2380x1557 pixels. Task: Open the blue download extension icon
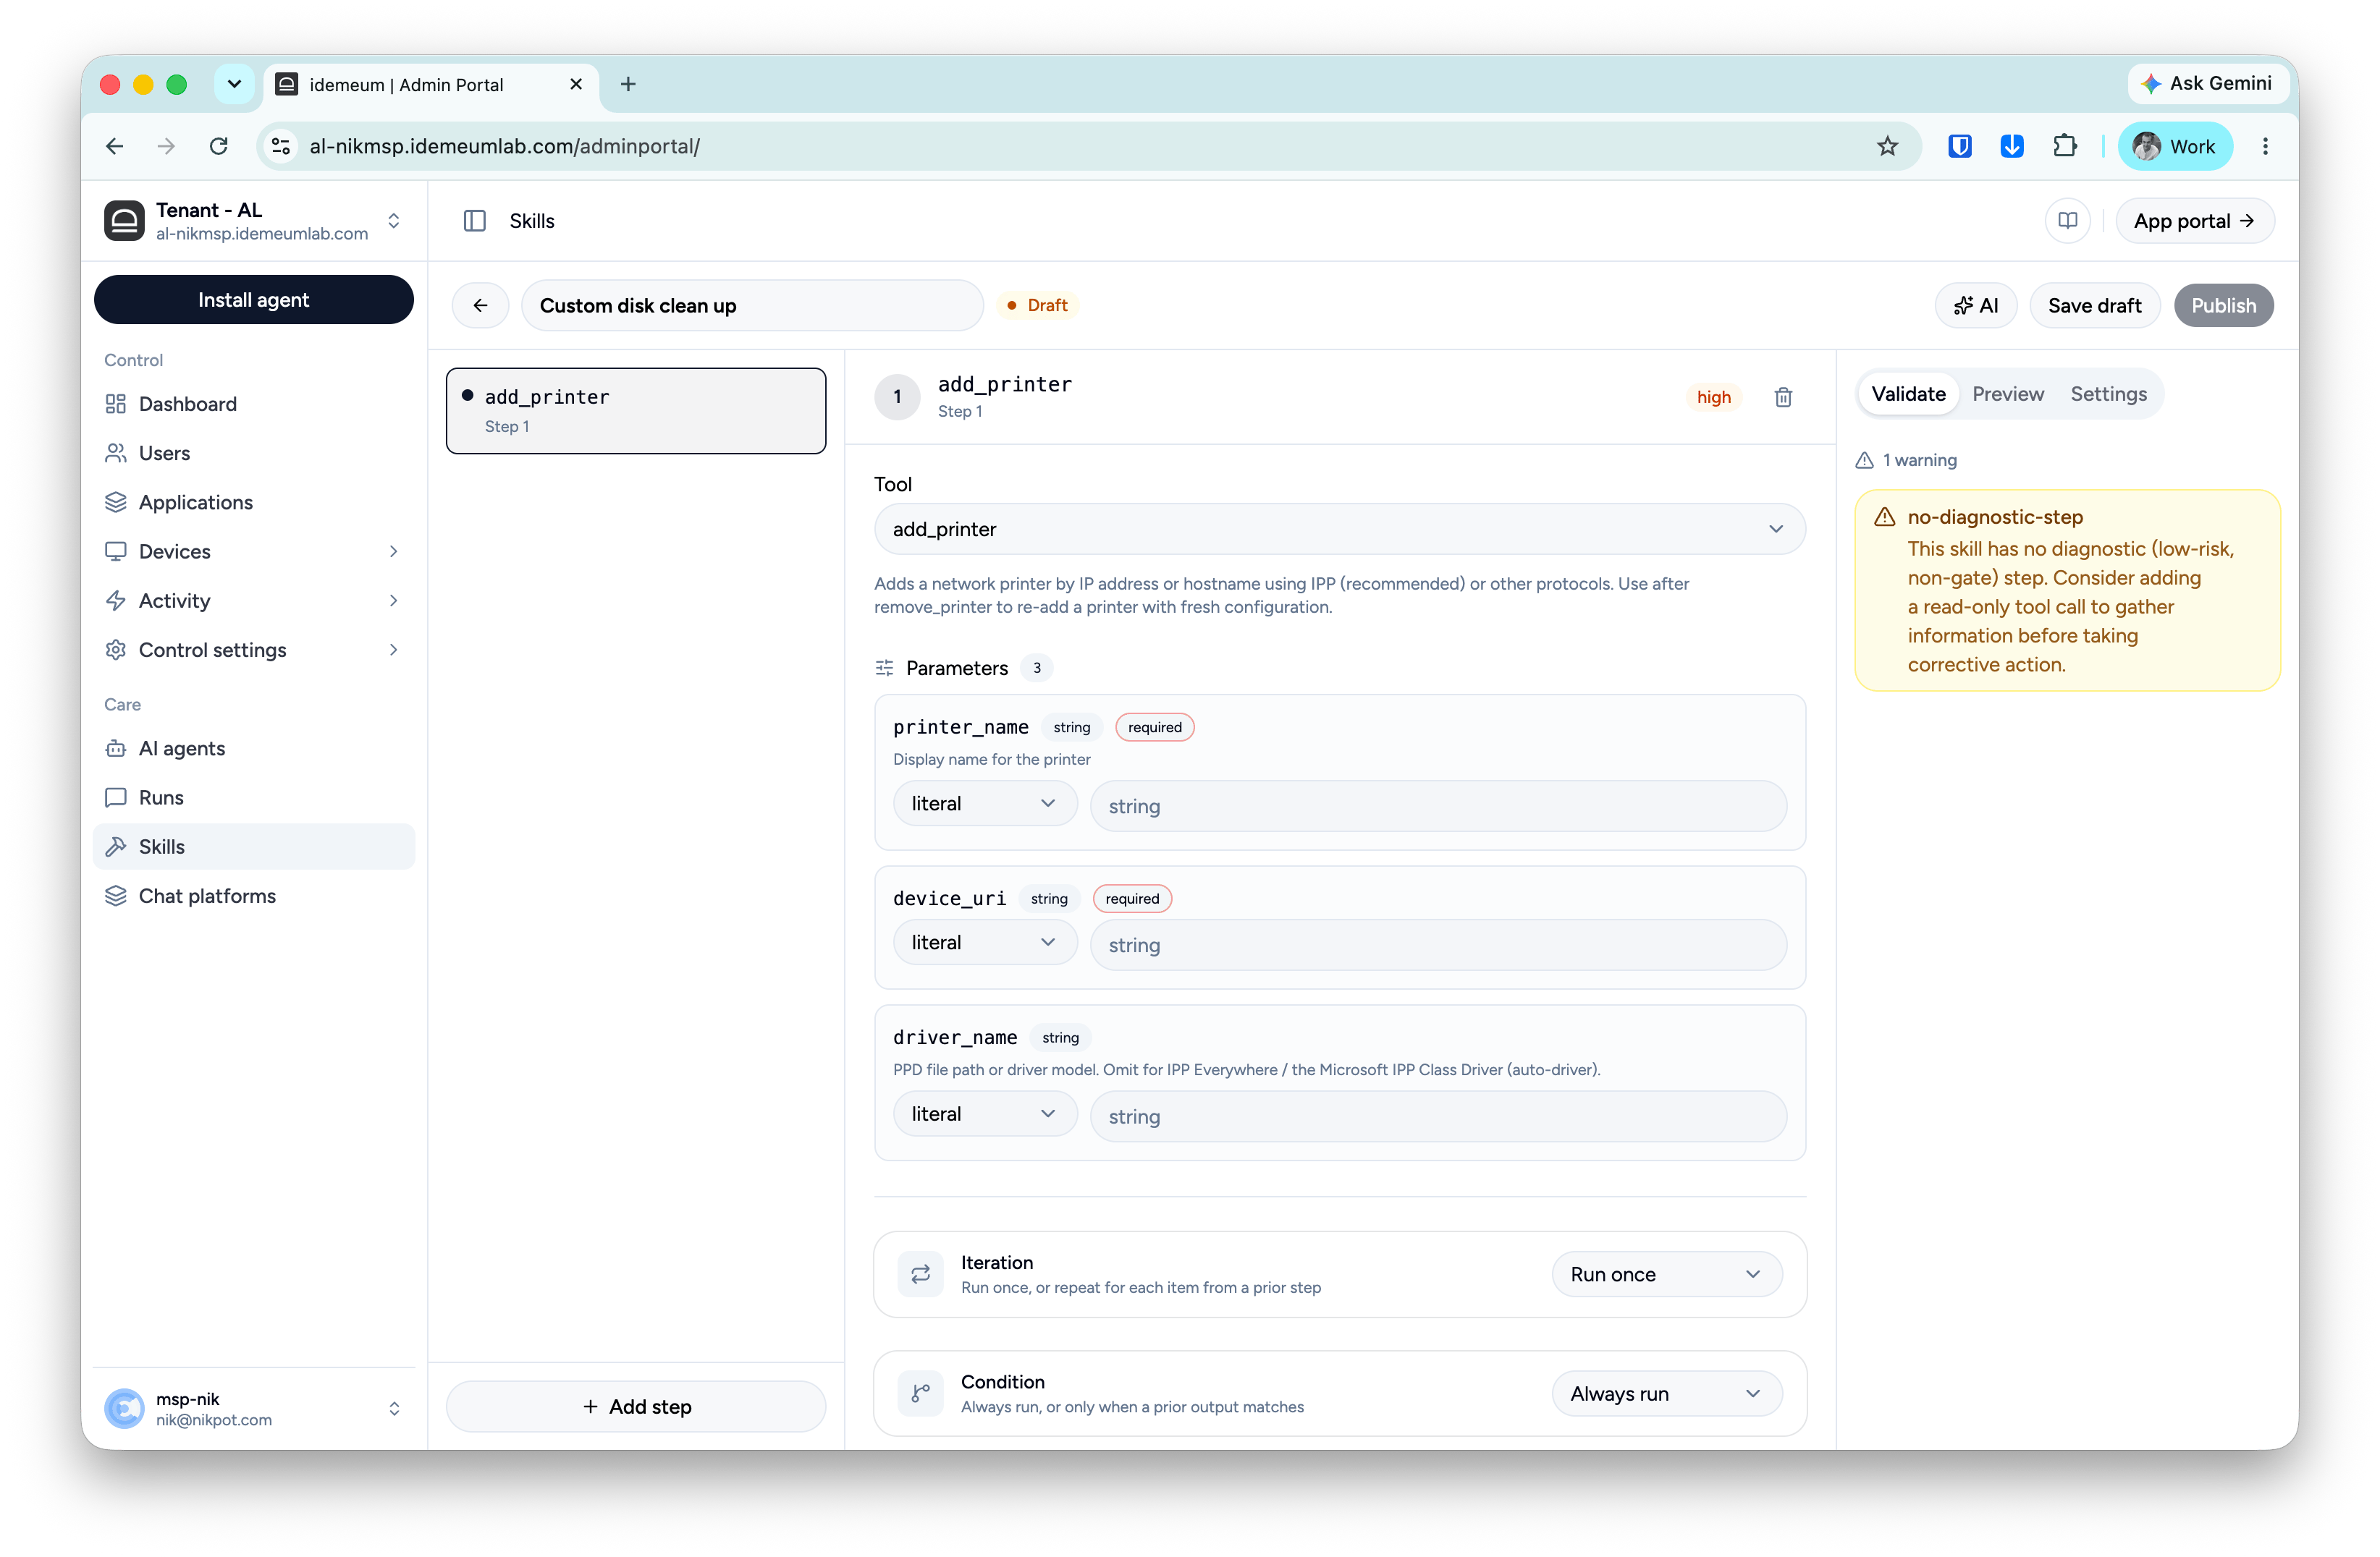tap(2012, 147)
